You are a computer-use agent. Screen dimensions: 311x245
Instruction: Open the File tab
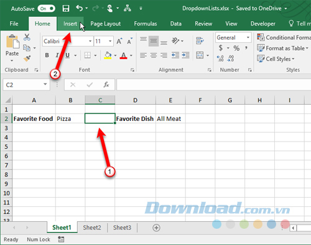[x=14, y=24]
